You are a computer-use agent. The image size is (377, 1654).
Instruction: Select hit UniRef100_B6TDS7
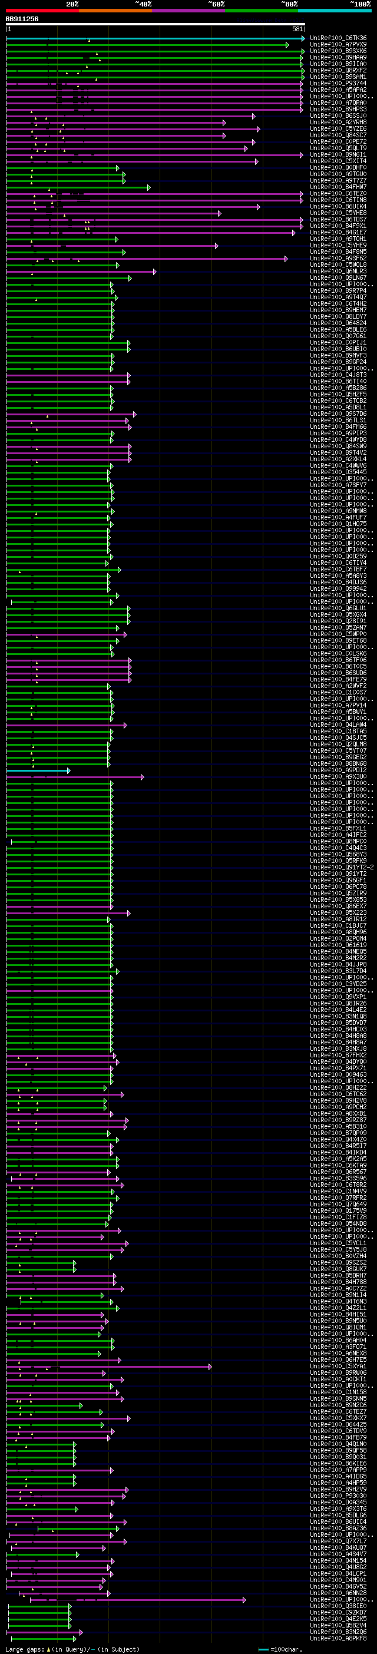(339, 219)
